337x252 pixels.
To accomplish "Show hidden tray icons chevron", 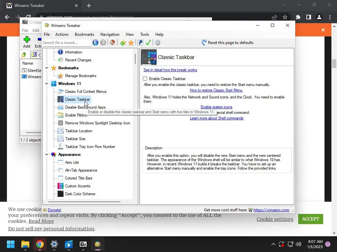I will [273, 244].
